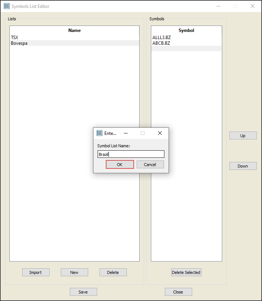The image size is (262, 301).
Task: Close the symbol list name dialog
Action: pyautogui.click(x=160, y=133)
